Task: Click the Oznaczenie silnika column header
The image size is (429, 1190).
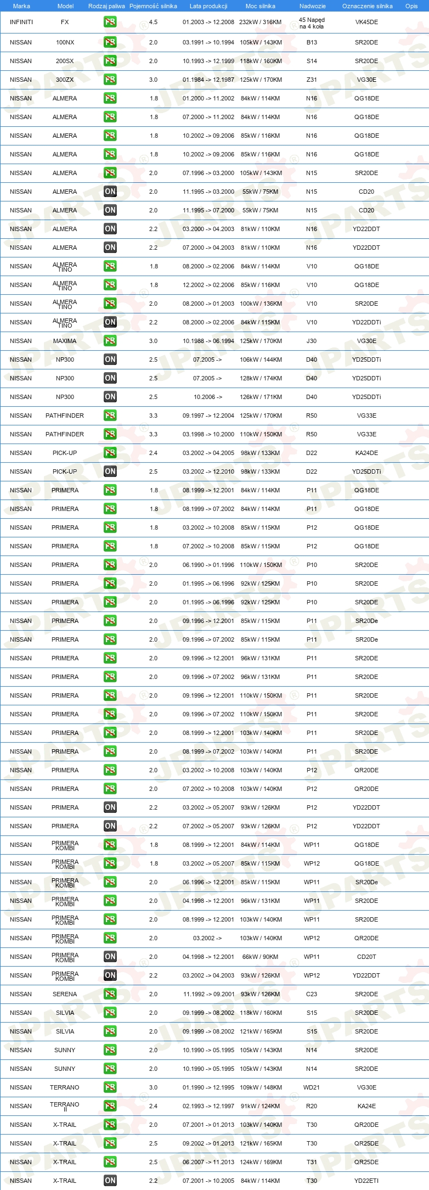Action: click(x=368, y=6)
